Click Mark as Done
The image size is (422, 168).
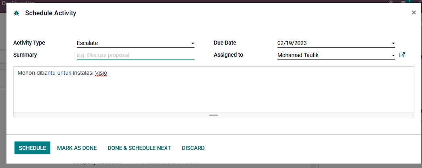click(x=77, y=148)
